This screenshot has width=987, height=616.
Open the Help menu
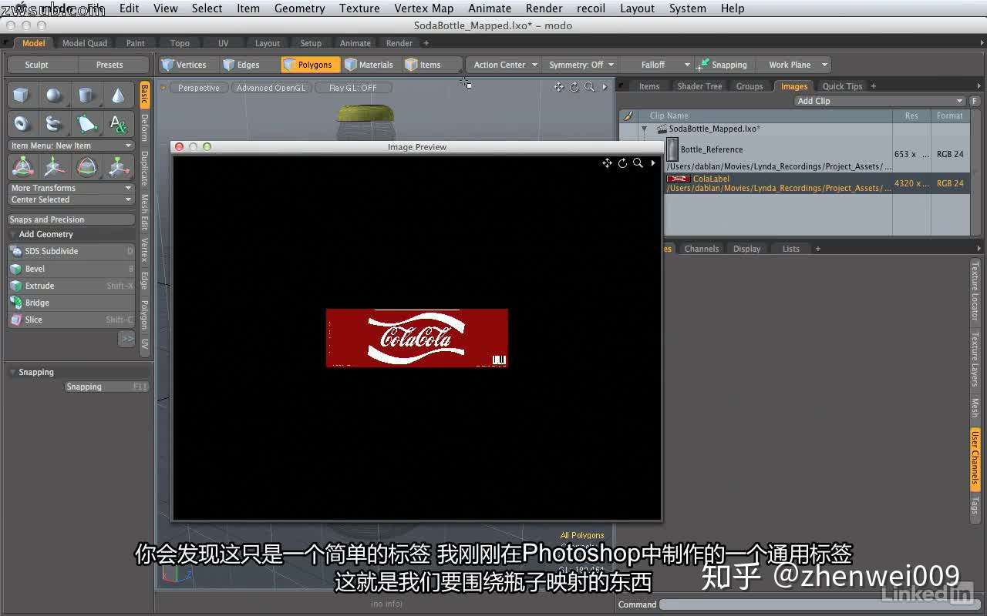(733, 8)
